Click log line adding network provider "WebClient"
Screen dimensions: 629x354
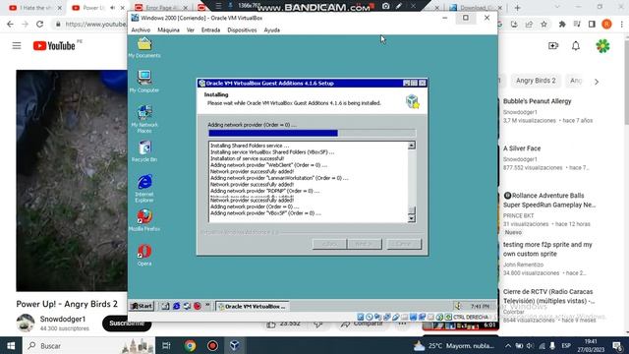point(268,165)
